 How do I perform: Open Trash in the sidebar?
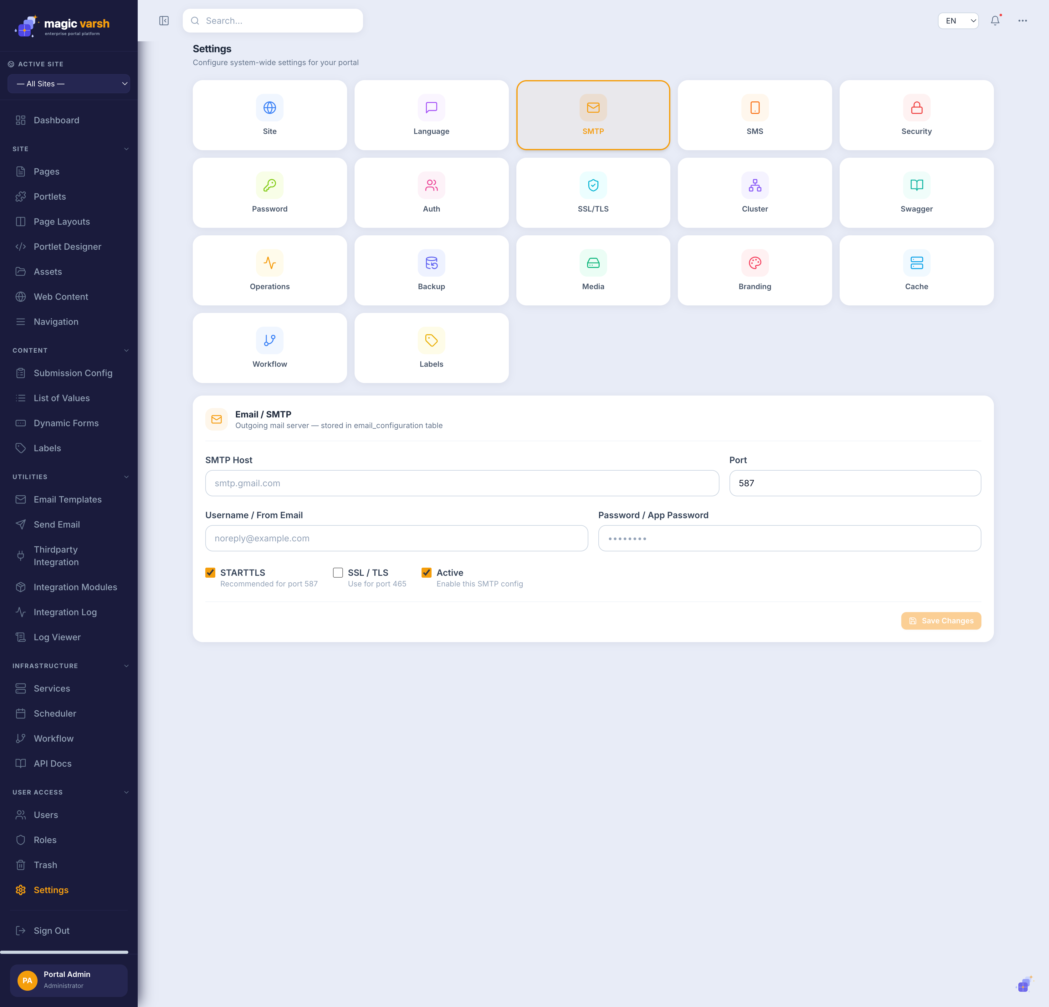(x=69, y=865)
